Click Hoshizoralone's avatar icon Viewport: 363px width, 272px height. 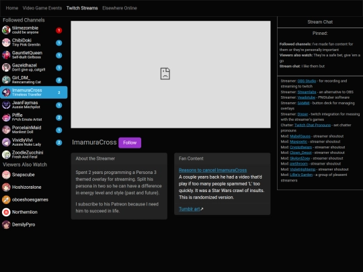[6, 187]
